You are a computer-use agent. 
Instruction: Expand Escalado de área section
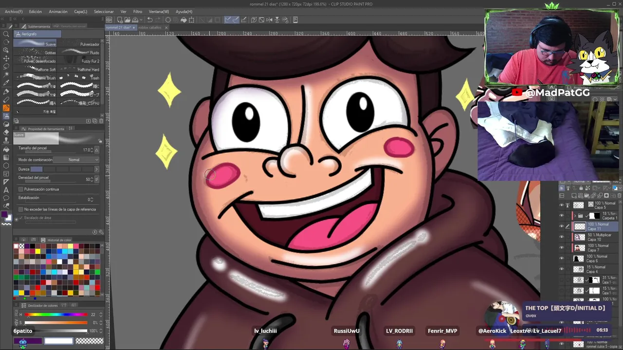coord(16,219)
